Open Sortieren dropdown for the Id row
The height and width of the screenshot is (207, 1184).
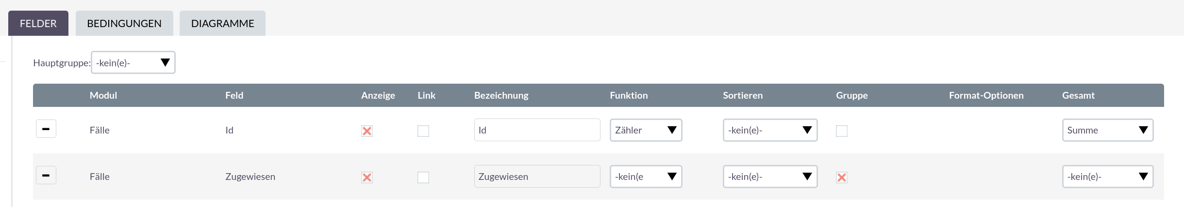click(x=770, y=130)
